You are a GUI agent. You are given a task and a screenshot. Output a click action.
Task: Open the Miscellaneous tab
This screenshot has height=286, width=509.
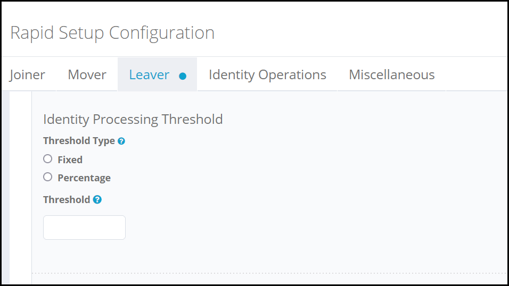391,75
